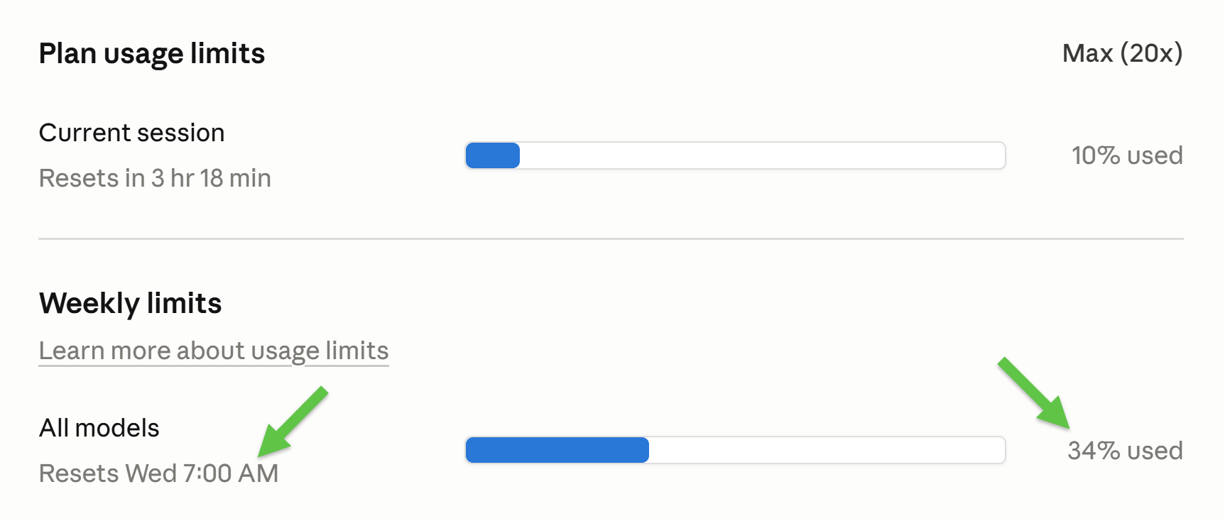Click the Current session label
The height and width of the screenshot is (521, 1225).
click(132, 133)
